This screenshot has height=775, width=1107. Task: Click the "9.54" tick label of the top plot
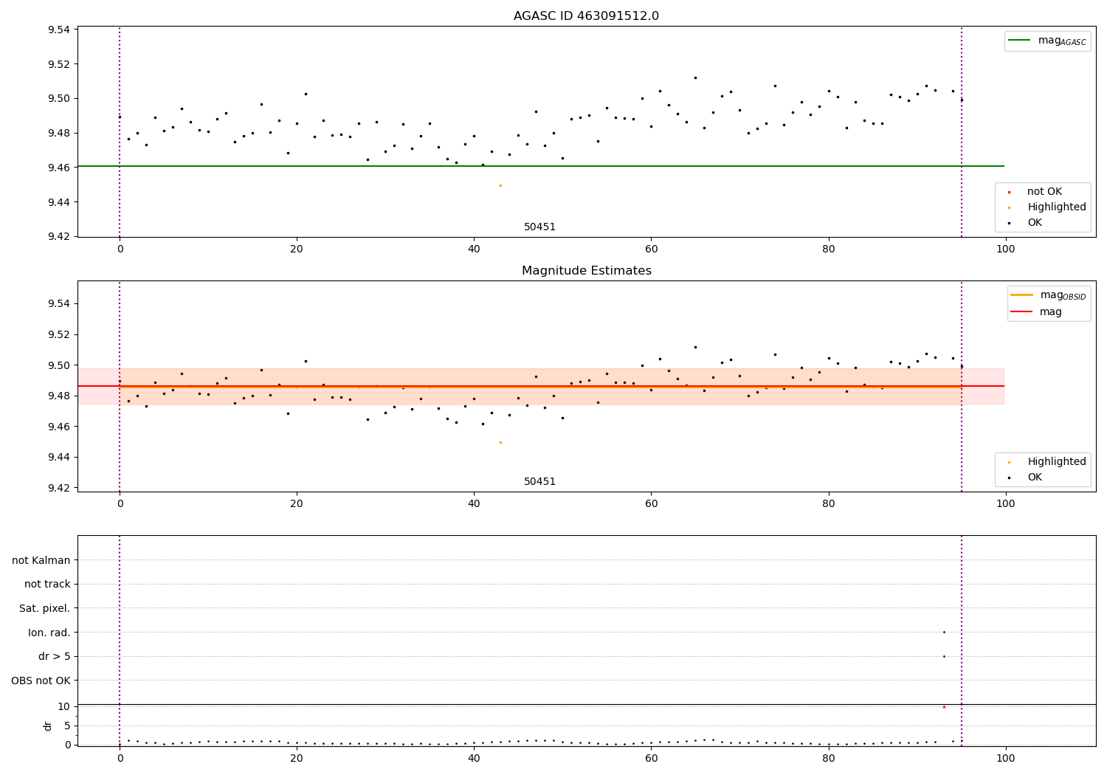coord(59,30)
